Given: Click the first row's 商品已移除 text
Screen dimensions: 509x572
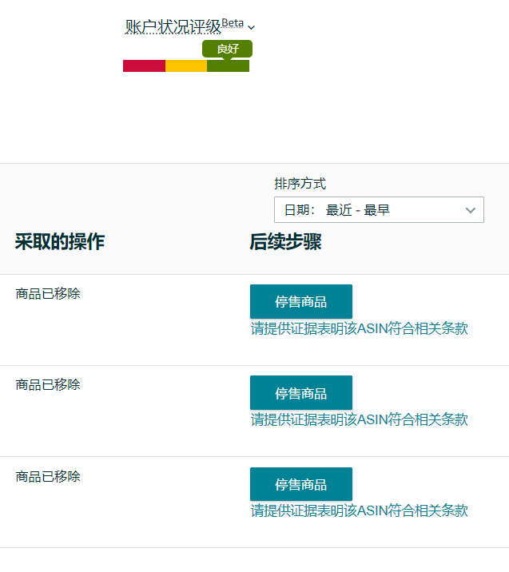Looking at the screenshot, I should click(48, 294).
